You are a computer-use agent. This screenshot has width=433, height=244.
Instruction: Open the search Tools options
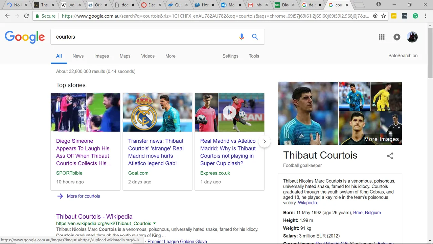tap(254, 56)
